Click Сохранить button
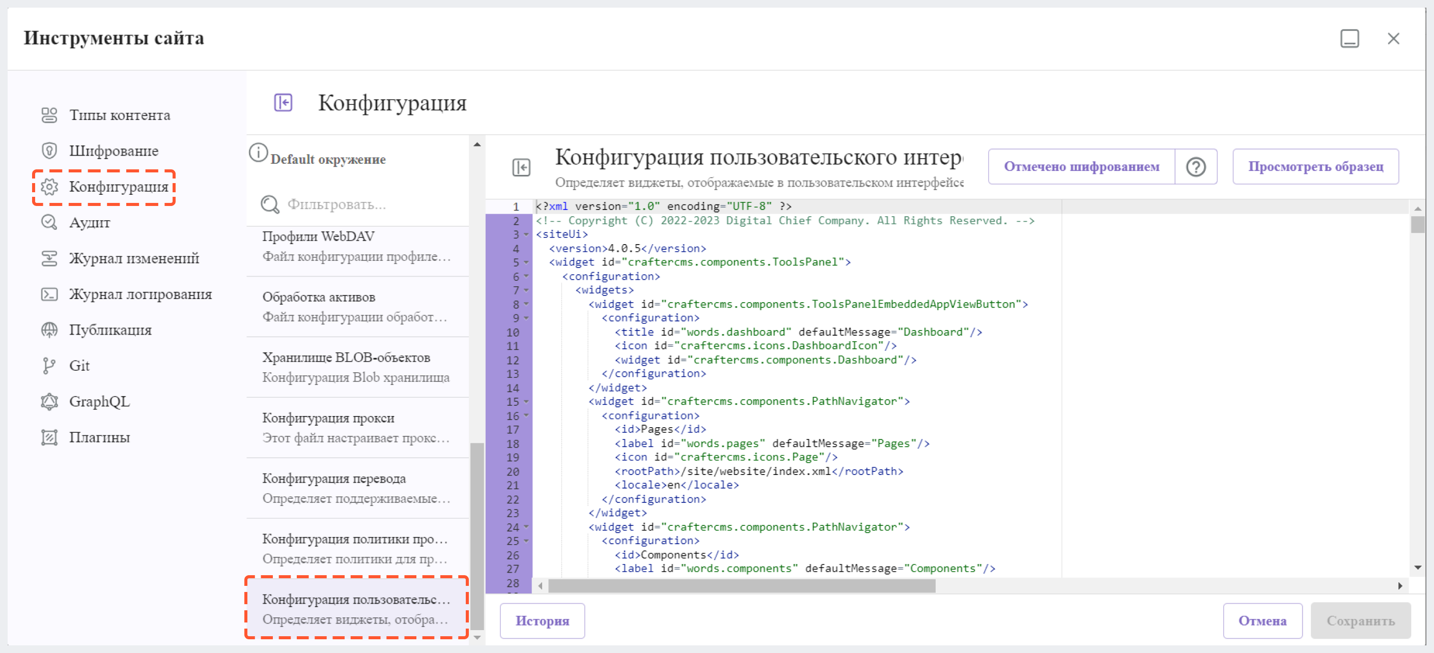Image resolution: width=1434 pixels, height=653 pixels. click(x=1360, y=621)
